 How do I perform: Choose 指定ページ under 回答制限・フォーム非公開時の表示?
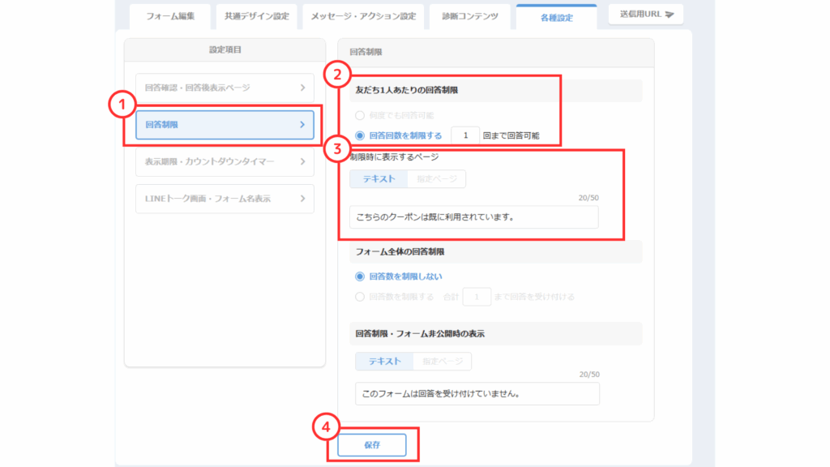[442, 362]
